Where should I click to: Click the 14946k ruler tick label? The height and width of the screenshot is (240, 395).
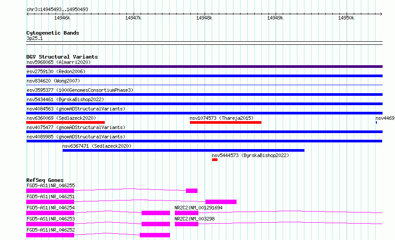click(62, 18)
